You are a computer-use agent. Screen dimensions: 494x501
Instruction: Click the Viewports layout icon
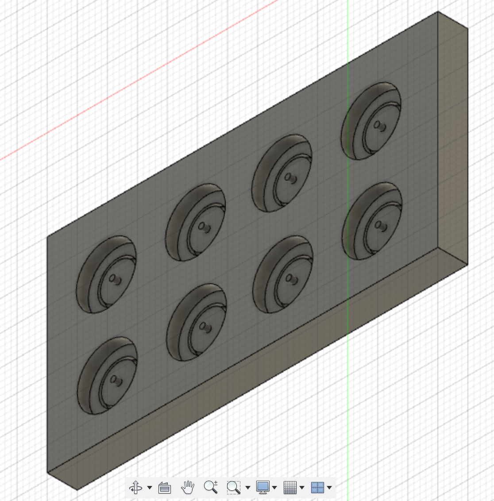(x=317, y=488)
